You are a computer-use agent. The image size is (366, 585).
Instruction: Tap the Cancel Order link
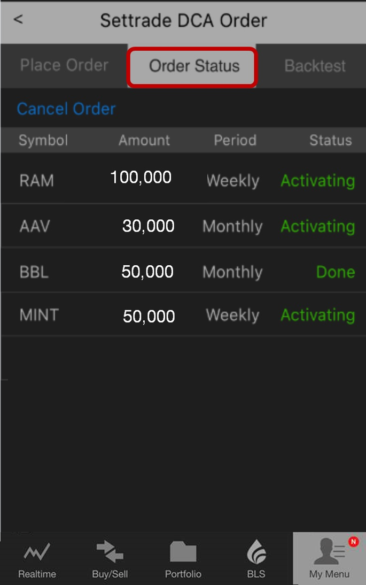click(x=66, y=109)
